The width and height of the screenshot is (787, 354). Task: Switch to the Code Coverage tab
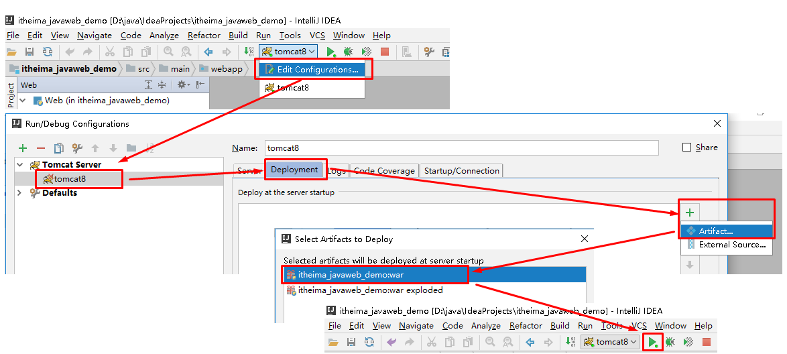pyautogui.click(x=384, y=171)
